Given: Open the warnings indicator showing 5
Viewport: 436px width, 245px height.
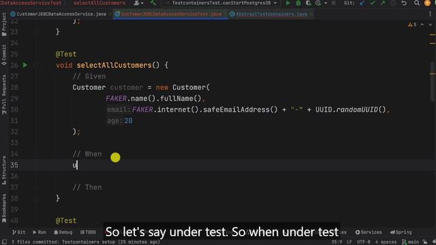Looking at the screenshot, I should [x=412, y=24].
